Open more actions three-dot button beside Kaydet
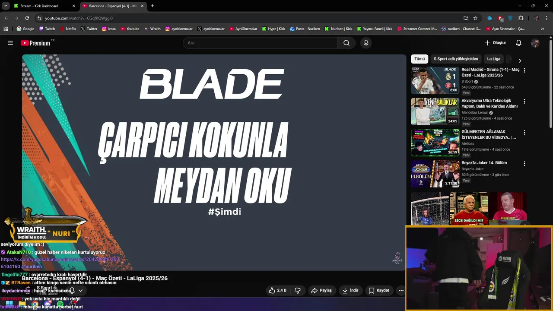Image resolution: width=553 pixels, height=311 pixels. (401, 290)
